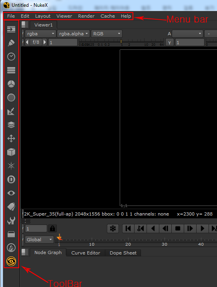The image size is (217, 287).
Task: Toggle the gamma Y button
Action: point(169,42)
